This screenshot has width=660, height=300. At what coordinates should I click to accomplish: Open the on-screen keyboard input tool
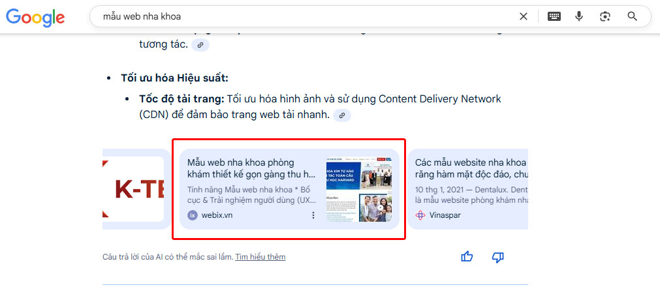click(554, 16)
